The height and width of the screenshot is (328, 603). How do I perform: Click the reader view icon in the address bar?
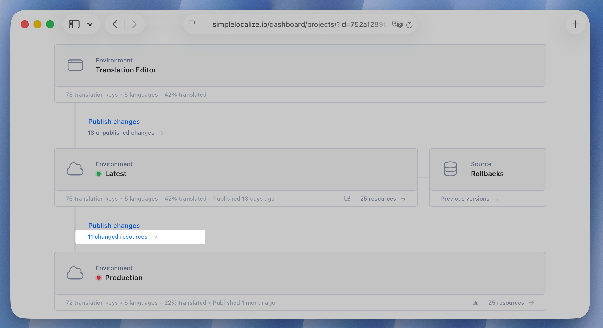[192, 24]
